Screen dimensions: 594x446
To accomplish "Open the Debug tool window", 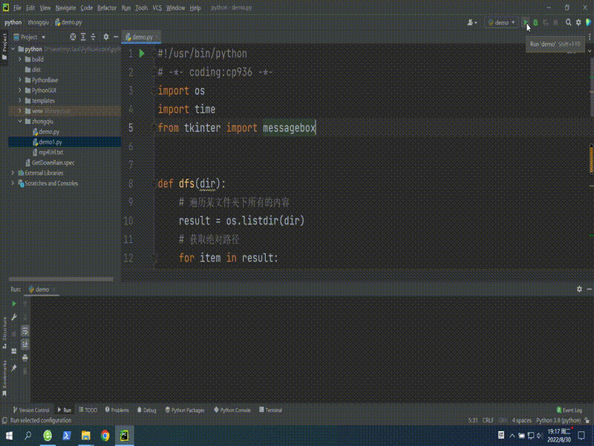I will [146, 410].
